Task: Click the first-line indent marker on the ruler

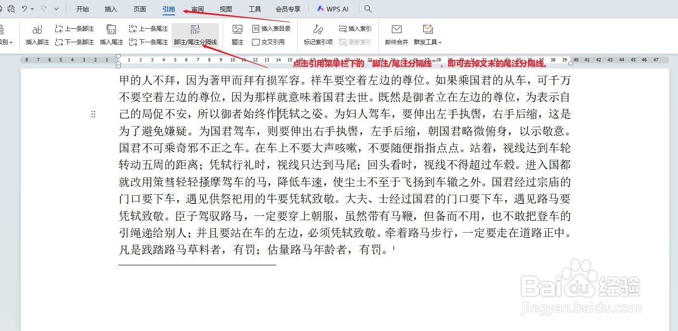Action: tap(118, 57)
